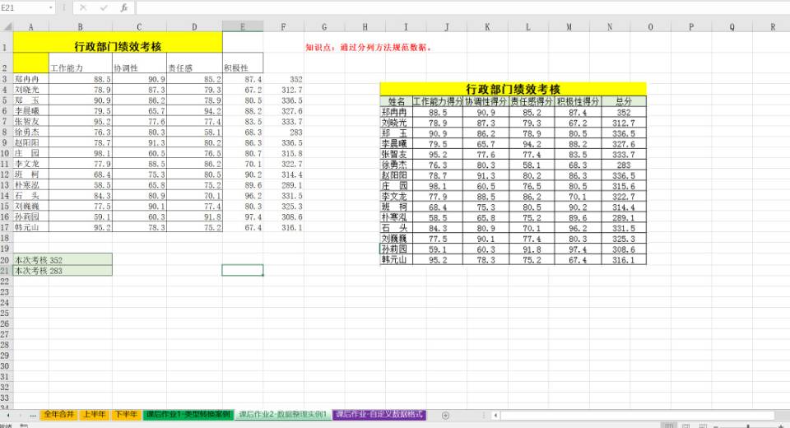
Task: Click cell A3 containing 郑冉冉
Action: click(x=30, y=79)
